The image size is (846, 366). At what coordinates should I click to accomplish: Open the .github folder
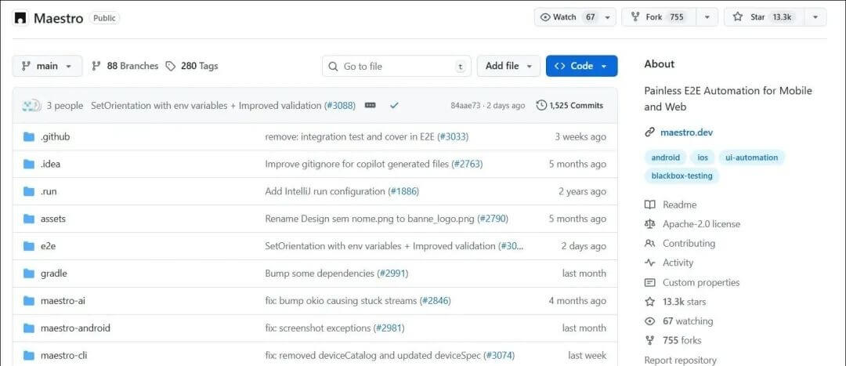[x=55, y=137]
